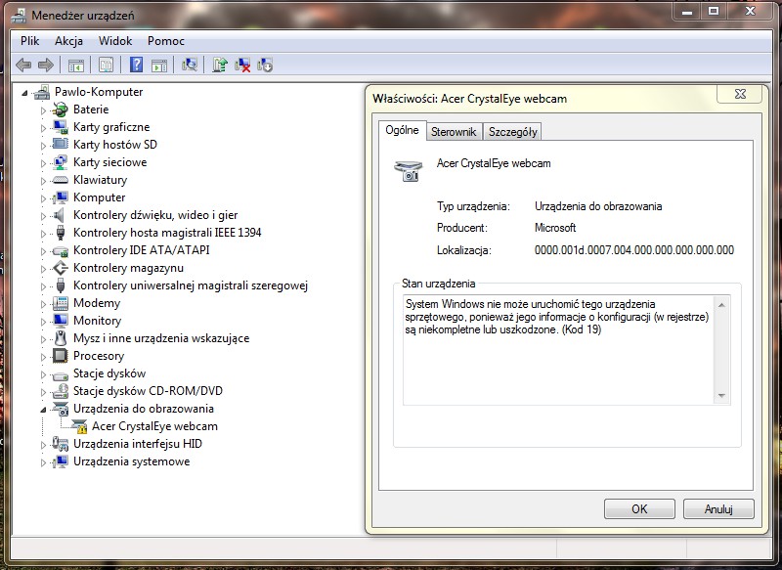Click Show/Hide console tree toolbar icon
The image size is (782, 570).
coord(76,65)
